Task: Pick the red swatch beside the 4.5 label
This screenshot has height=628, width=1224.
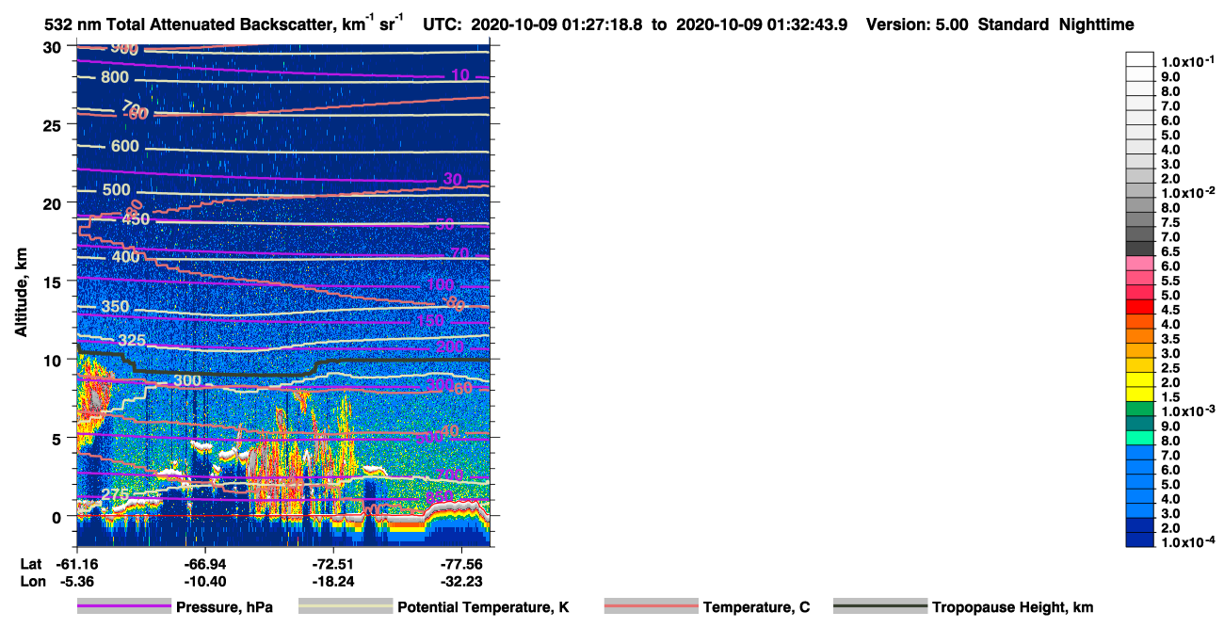Action: click(1139, 306)
